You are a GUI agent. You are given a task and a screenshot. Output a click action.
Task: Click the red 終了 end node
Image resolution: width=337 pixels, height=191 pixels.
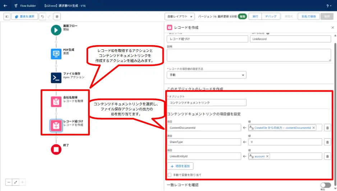[x=56, y=149]
